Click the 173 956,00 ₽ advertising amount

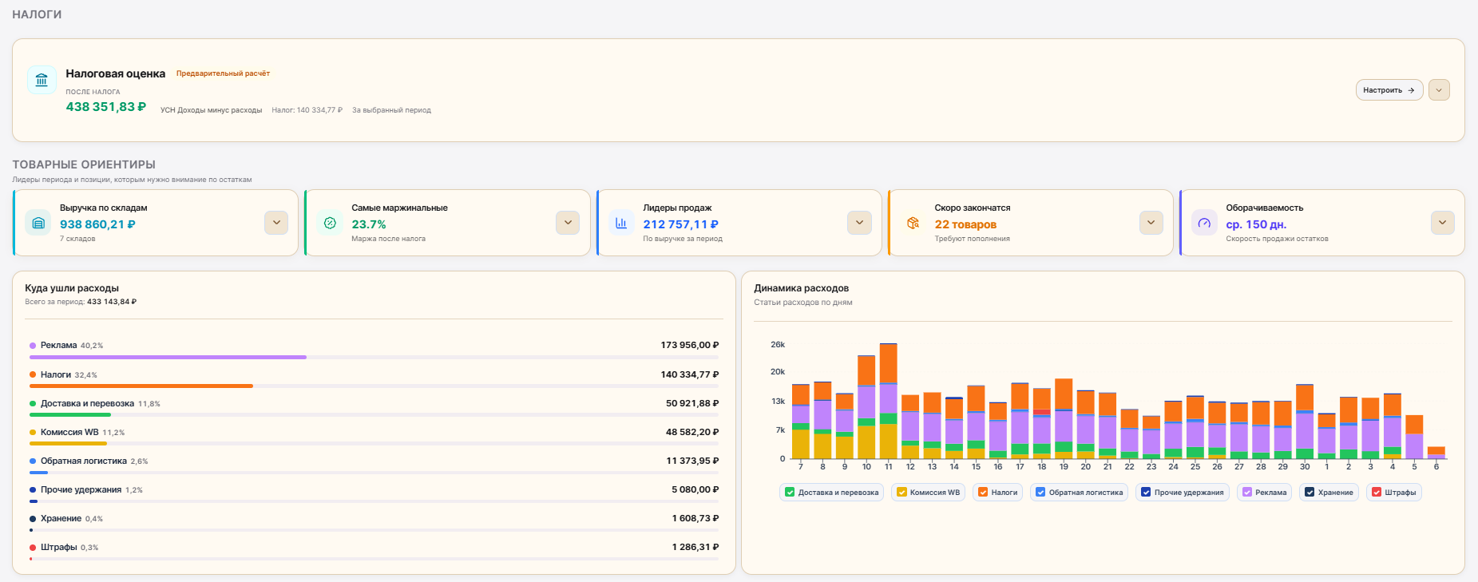(690, 346)
